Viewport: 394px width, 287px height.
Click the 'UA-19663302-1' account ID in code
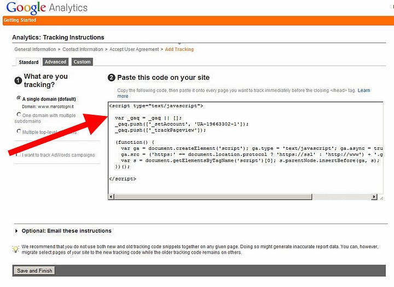(217, 124)
